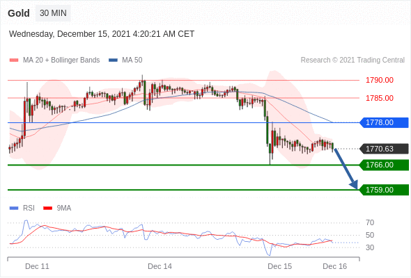
Task: Click the Dec 15 date axis label
Action: (x=279, y=266)
